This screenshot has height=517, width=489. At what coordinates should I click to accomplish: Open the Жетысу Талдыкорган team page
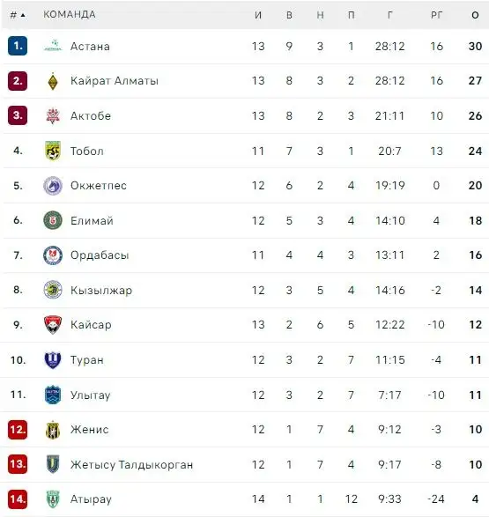[x=131, y=464]
